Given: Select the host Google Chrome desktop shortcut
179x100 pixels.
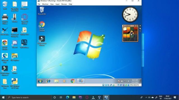Looking at the screenshot, I should (5, 45).
